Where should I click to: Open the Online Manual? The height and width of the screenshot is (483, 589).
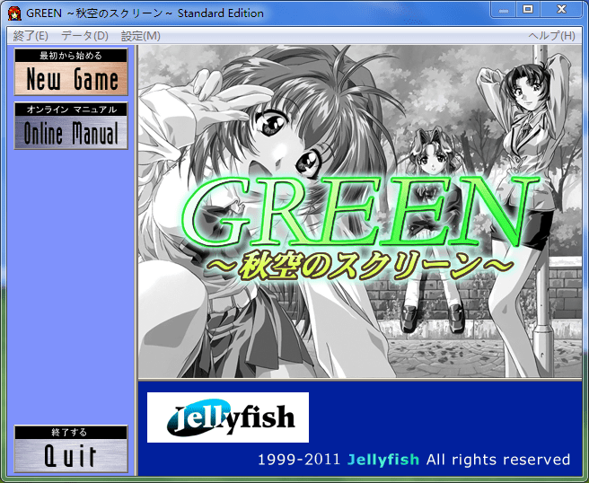[x=72, y=134]
